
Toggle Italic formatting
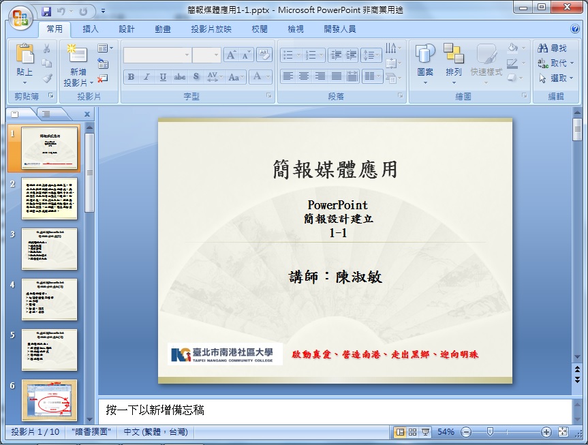[x=146, y=77]
